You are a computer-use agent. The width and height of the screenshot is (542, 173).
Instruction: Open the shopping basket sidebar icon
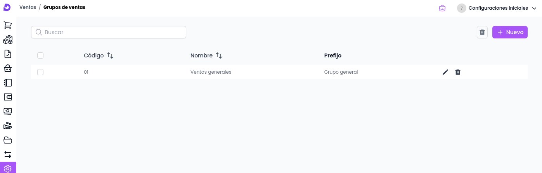tap(8, 68)
